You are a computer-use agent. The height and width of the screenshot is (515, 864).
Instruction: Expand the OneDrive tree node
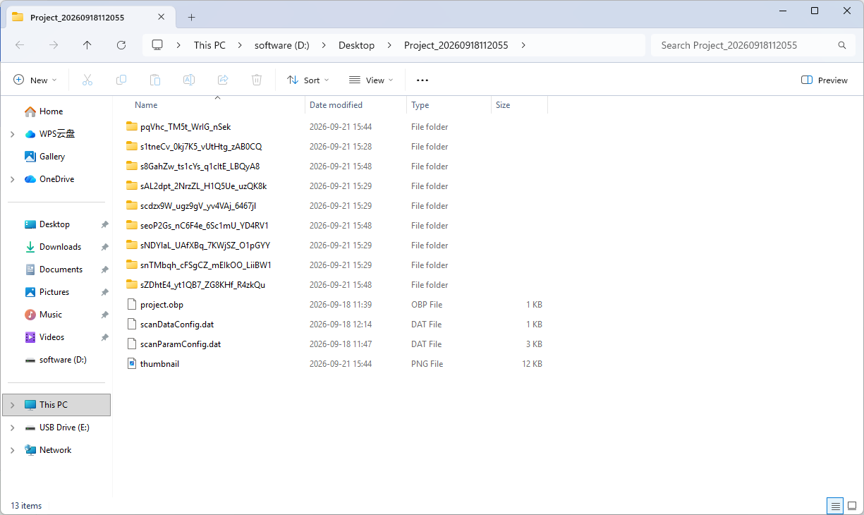tap(13, 179)
